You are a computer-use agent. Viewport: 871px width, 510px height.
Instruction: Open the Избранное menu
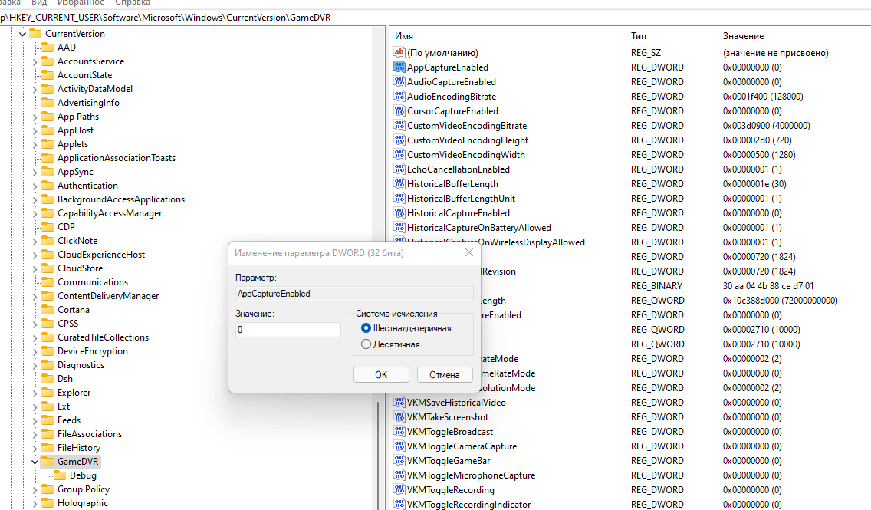81,3
